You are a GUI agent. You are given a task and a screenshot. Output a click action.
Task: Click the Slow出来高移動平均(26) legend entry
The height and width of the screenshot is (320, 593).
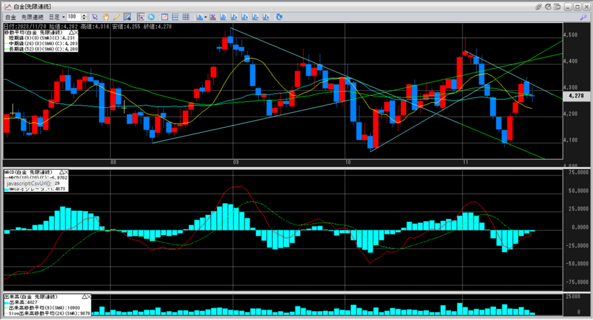click(x=47, y=313)
